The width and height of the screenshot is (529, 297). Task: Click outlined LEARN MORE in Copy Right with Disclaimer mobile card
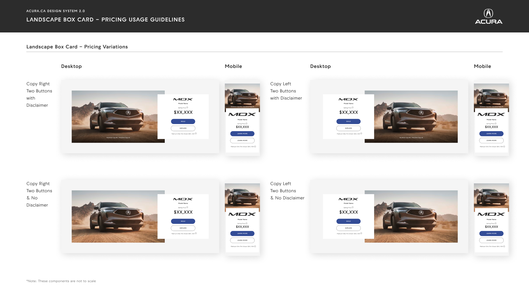click(242, 141)
